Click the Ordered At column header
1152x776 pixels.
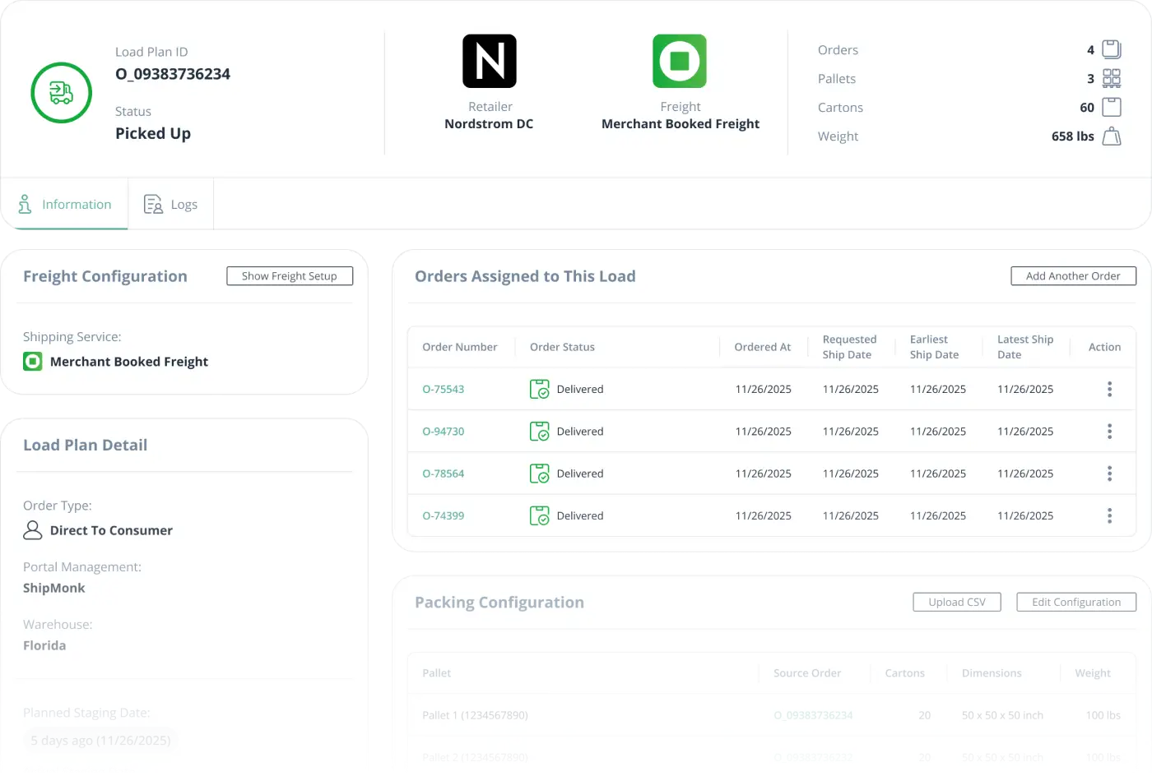pos(762,347)
